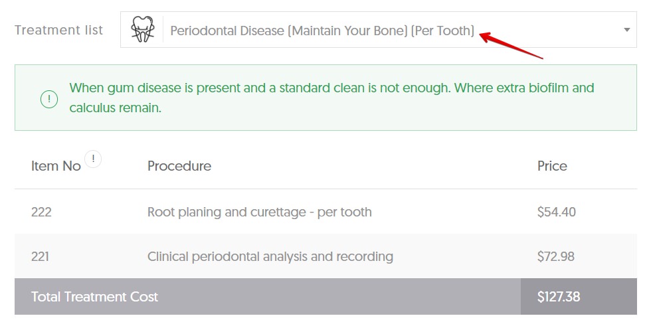Click the $127.38 total amount

559,297
